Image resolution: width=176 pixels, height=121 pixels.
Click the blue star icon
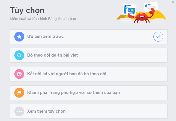[x=19, y=37]
